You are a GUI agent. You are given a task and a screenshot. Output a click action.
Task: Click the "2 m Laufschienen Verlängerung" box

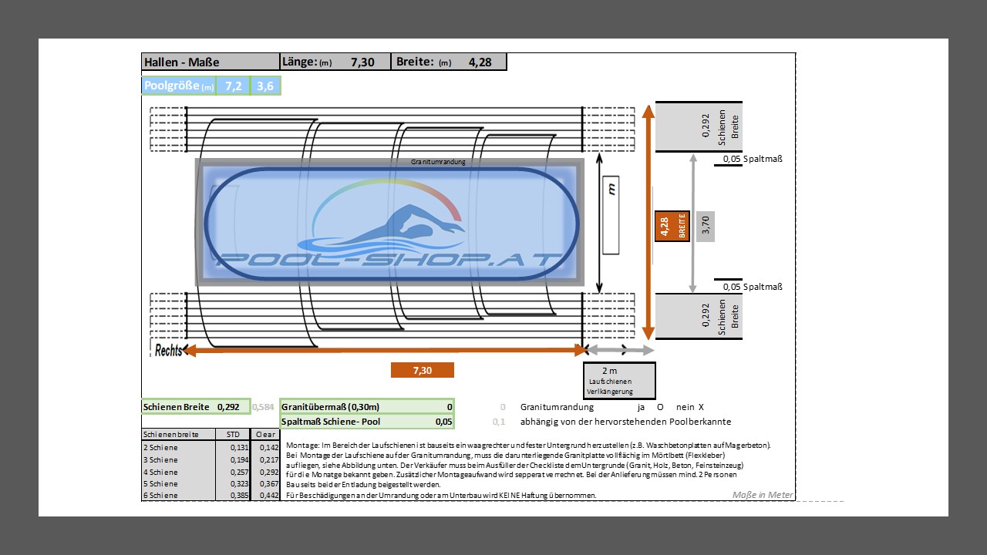(619, 381)
